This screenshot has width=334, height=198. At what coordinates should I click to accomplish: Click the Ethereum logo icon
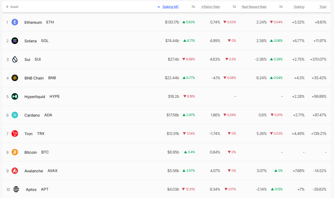coord(15,22)
